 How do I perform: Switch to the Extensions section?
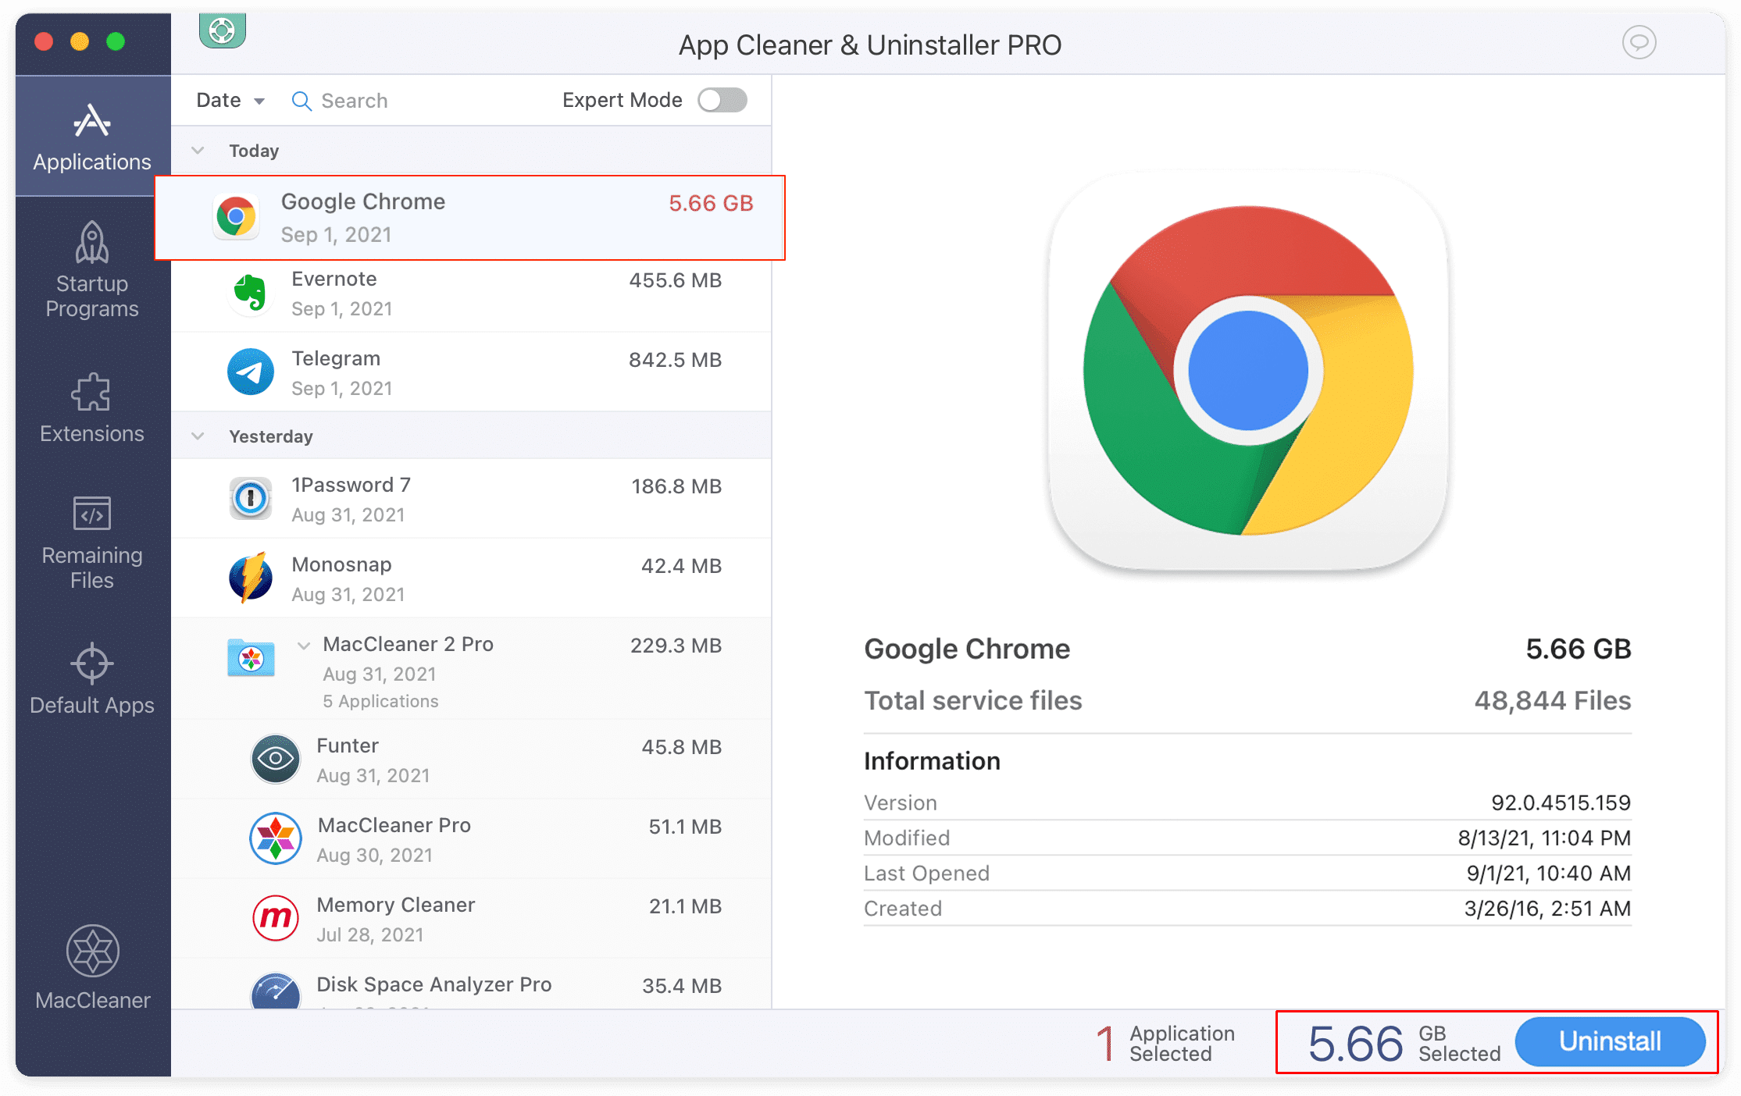pyautogui.click(x=92, y=408)
